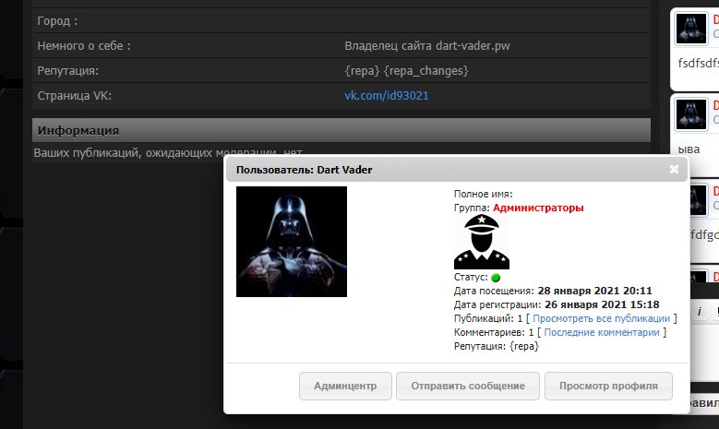Close the Dart Vader user popup

[x=674, y=169]
